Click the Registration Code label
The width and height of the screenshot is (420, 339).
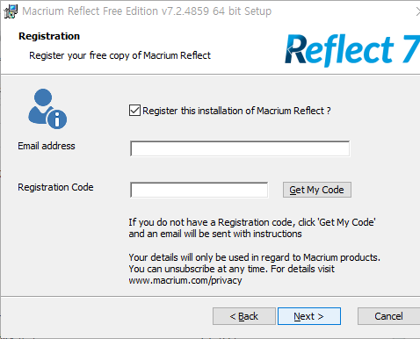point(55,187)
